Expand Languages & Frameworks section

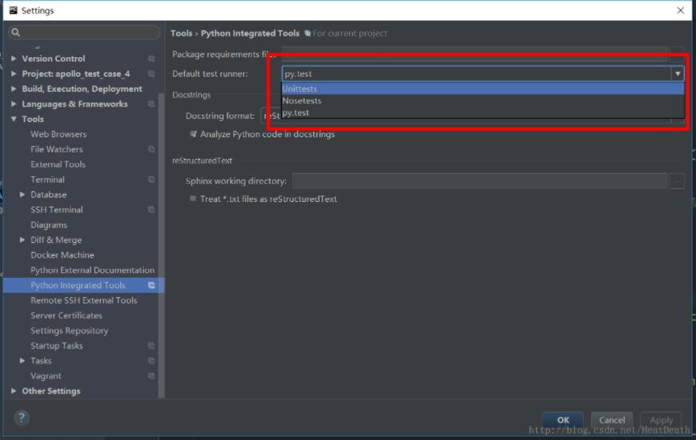pos(14,103)
